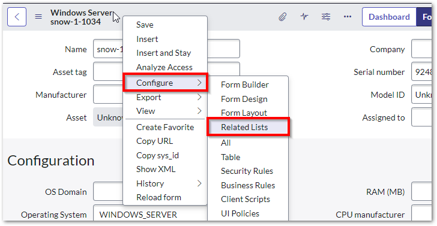Viewport: 437px width, 226px height.
Task: Choose Copy URL from the menu
Action: pos(165,141)
